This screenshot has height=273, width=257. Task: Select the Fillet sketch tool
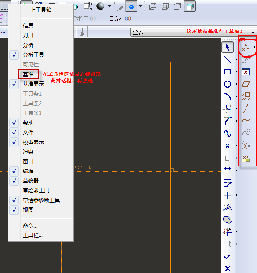tap(228, 109)
